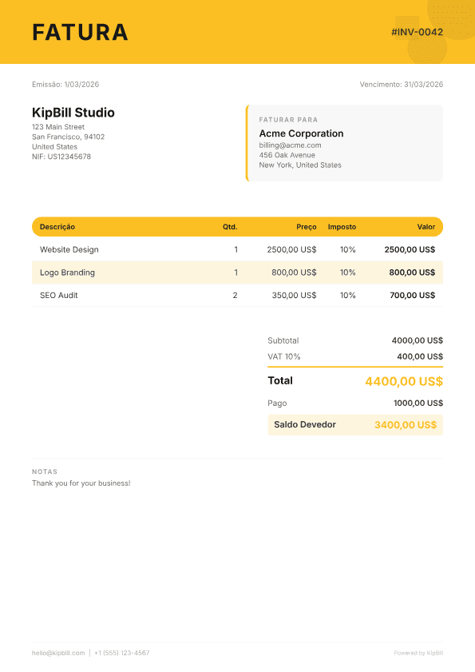This screenshot has width=475, height=672.
Task: Select the Logo Branding row description
Action: pos(67,272)
